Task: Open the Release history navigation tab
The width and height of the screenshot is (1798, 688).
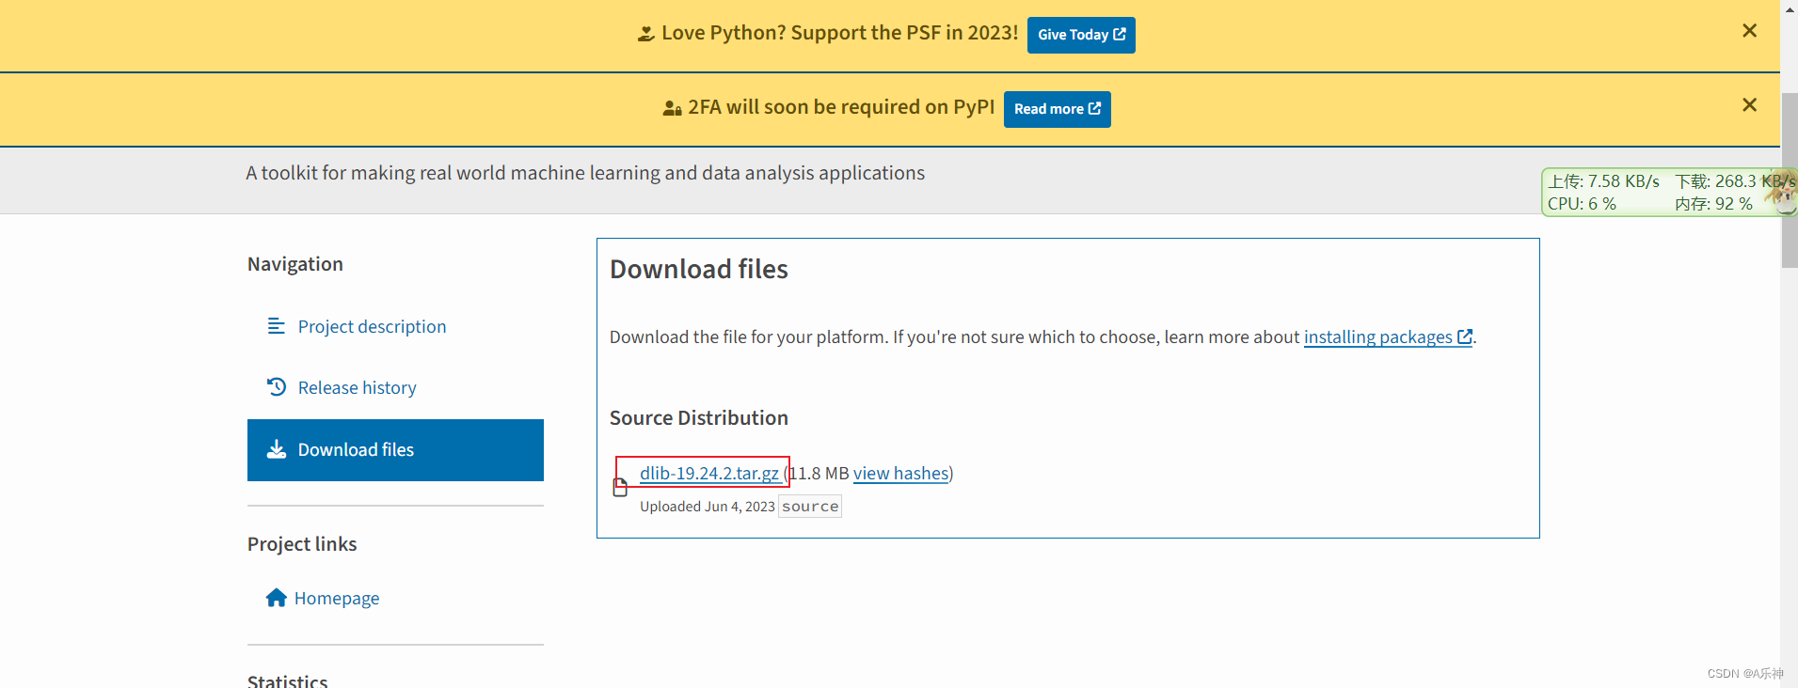Action: [395, 388]
